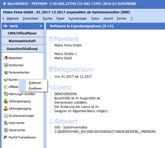Open Zahlungsausgang
The width and height of the screenshot is (165, 148).
click(20, 108)
